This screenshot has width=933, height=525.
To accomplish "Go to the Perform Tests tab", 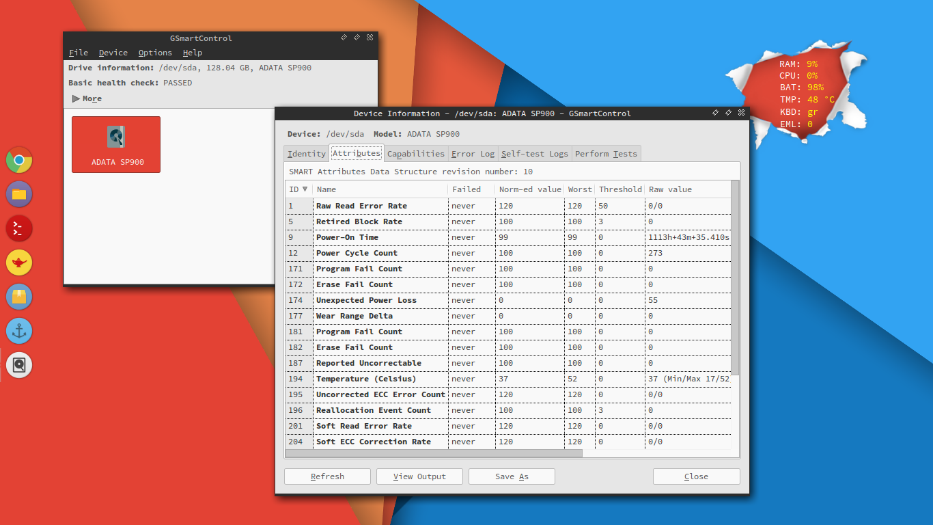I will (x=606, y=154).
